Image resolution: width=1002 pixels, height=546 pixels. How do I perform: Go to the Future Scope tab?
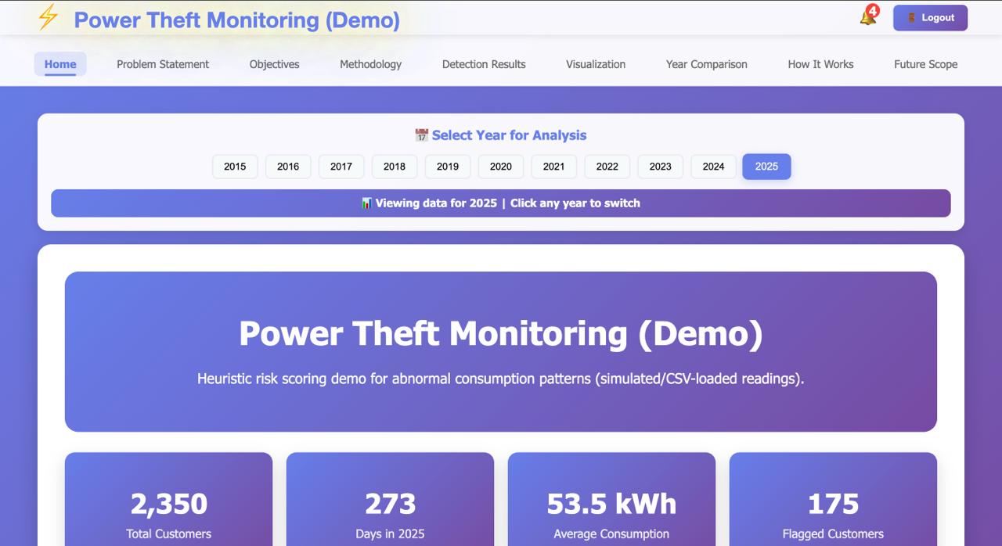coord(926,64)
